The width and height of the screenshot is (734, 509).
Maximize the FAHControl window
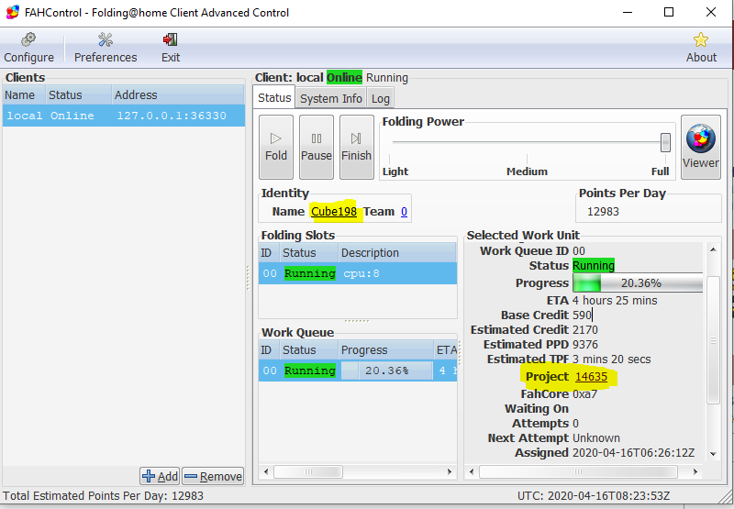click(669, 12)
